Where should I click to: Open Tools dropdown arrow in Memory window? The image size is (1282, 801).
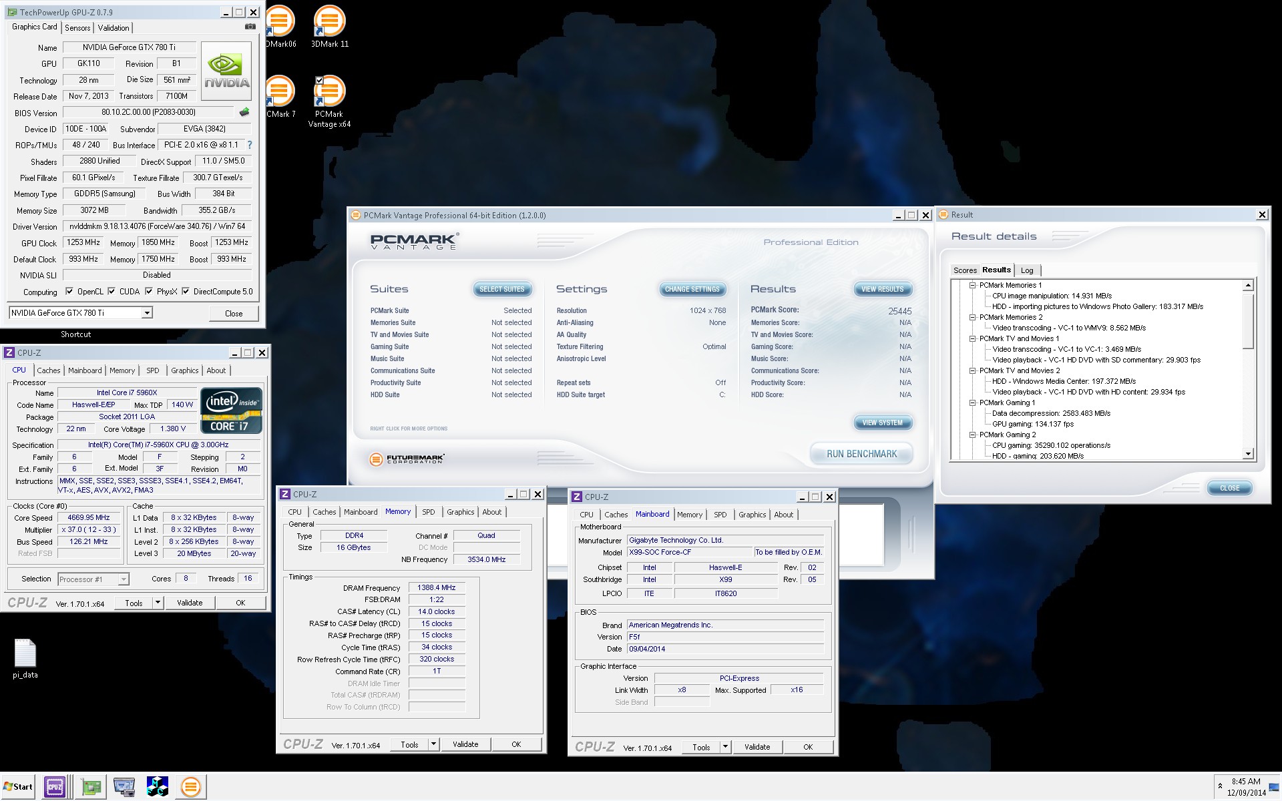point(433,744)
